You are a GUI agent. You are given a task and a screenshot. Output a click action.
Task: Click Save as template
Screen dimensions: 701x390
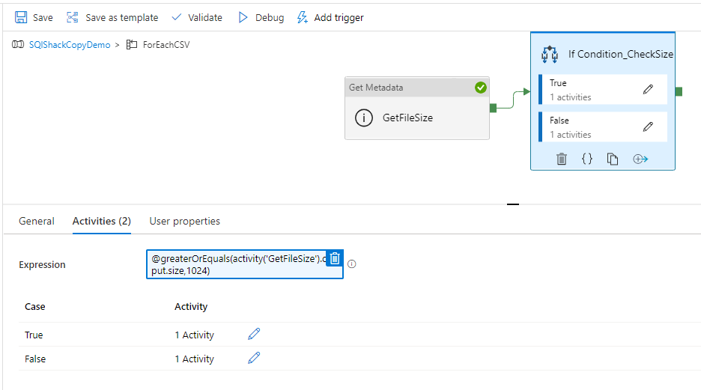click(112, 17)
